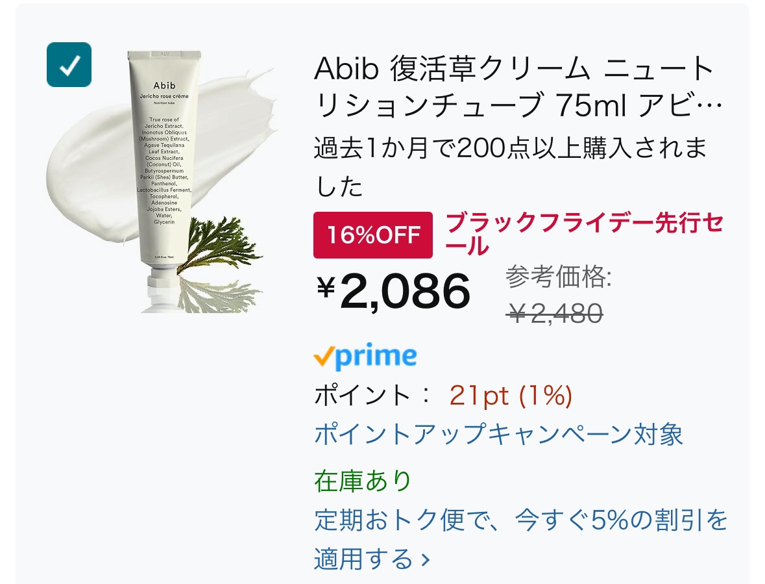The width and height of the screenshot is (765, 584).
Task: Click the 16%OFF red discount badge
Action: pyautogui.click(x=372, y=235)
